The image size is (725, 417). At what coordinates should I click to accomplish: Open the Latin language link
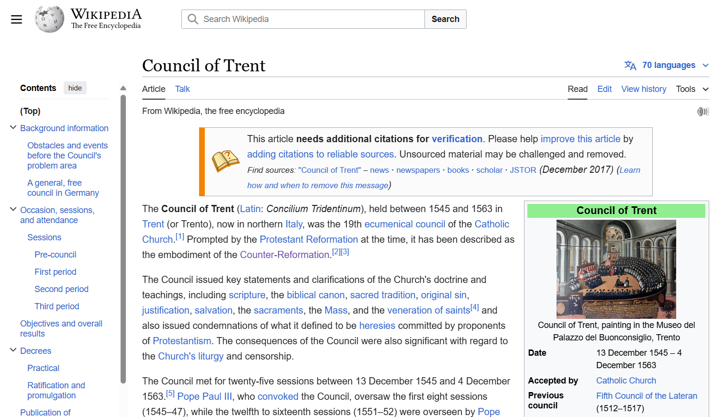250,209
